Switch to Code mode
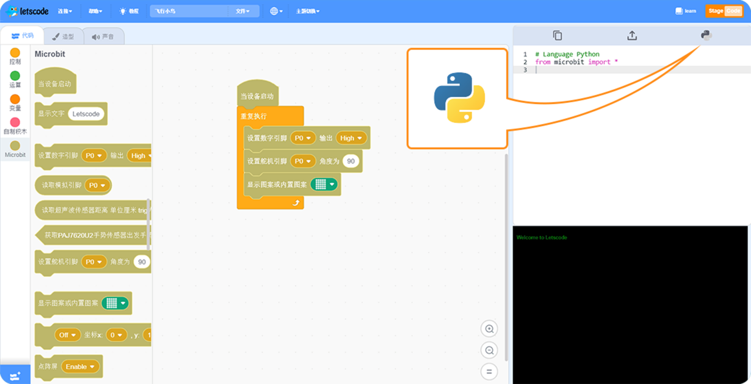 pyautogui.click(x=733, y=11)
